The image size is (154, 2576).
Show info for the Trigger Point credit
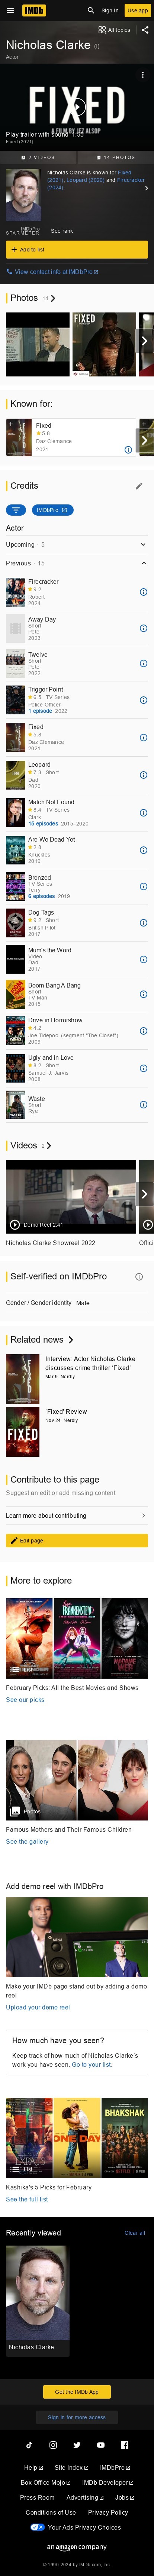click(x=143, y=700)
